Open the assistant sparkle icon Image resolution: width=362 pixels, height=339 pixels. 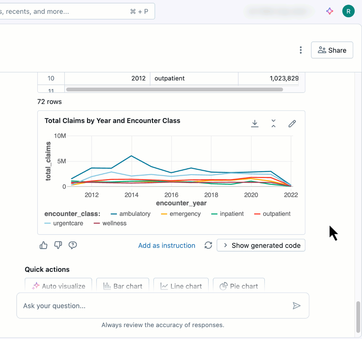click(x=330, y=11)
